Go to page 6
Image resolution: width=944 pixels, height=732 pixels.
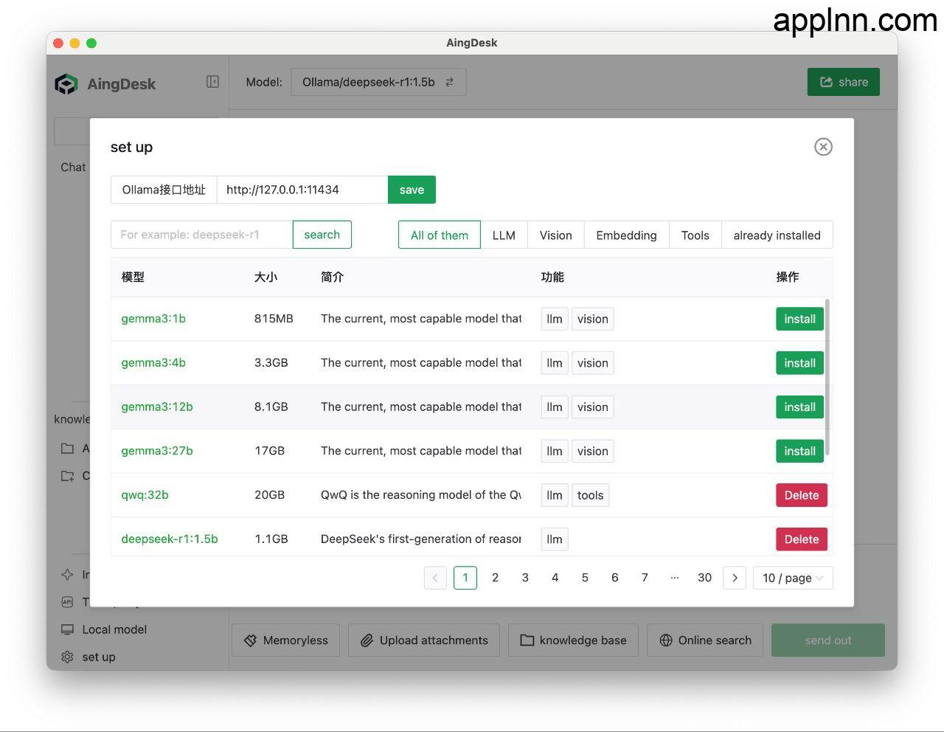pyautogui.click(x=615, y=578)
